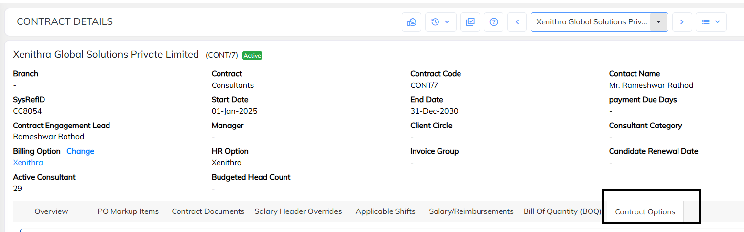Click the hand-holding-house icon button
The width and height of the screenshot is (744, 232).
411,22
